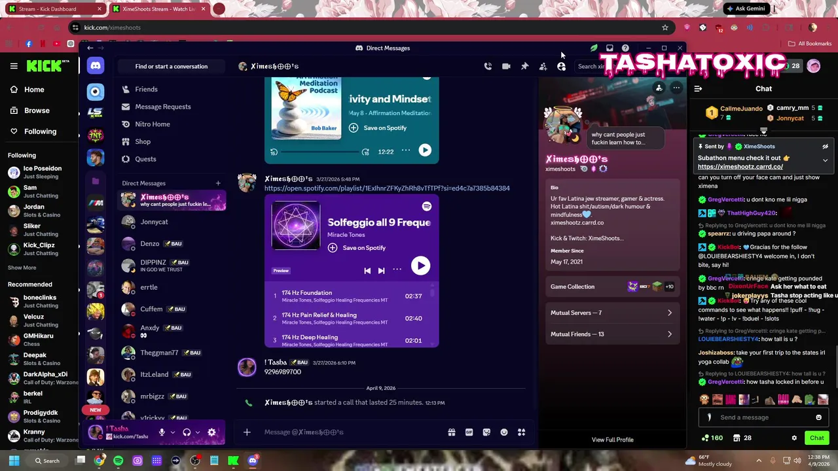
Task: Open the apps icon in message bar
Action: coord(522,432)
